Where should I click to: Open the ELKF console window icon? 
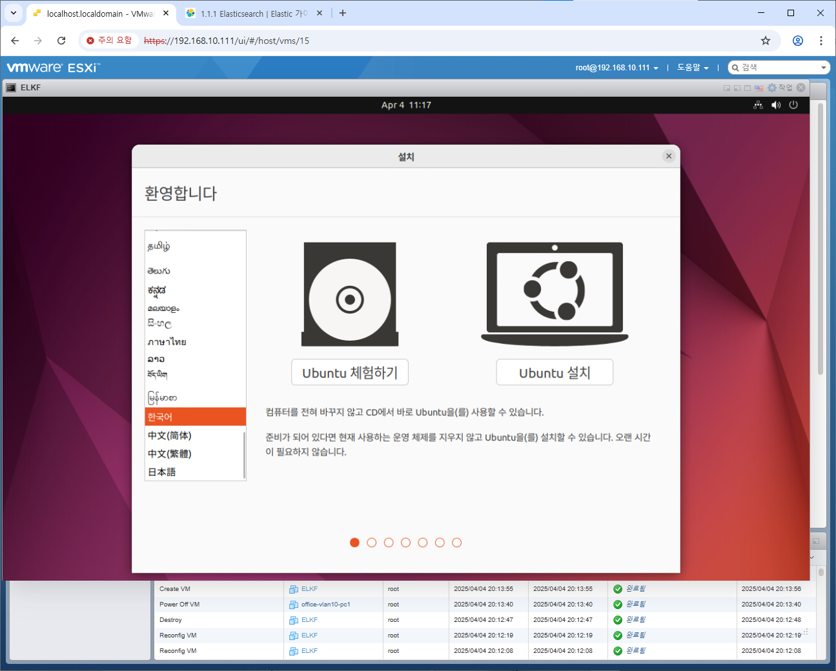coord(10,88)
